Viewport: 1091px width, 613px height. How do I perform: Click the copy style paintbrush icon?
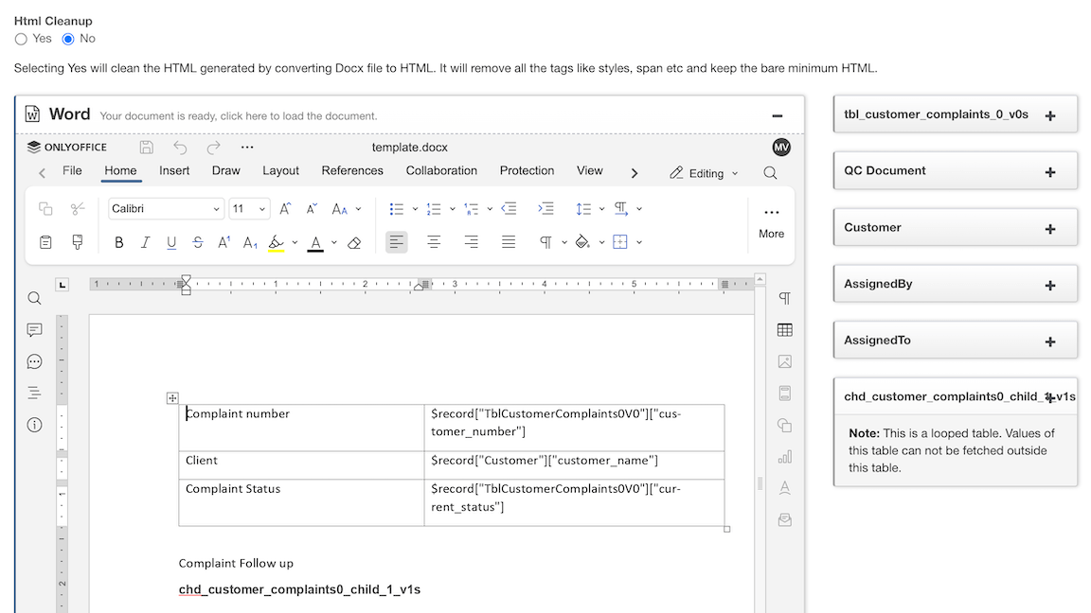click(78, 243)
